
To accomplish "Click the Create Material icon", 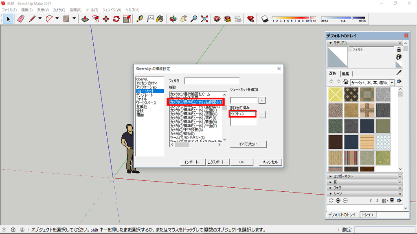I will pos(399,57).
